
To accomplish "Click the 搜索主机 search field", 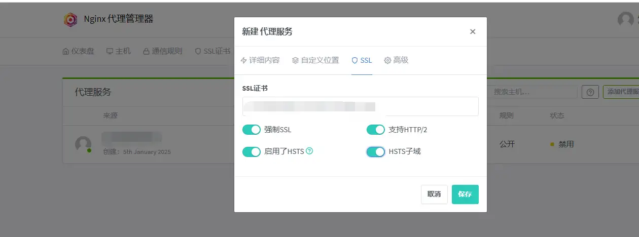I will (x=532, y=92).
